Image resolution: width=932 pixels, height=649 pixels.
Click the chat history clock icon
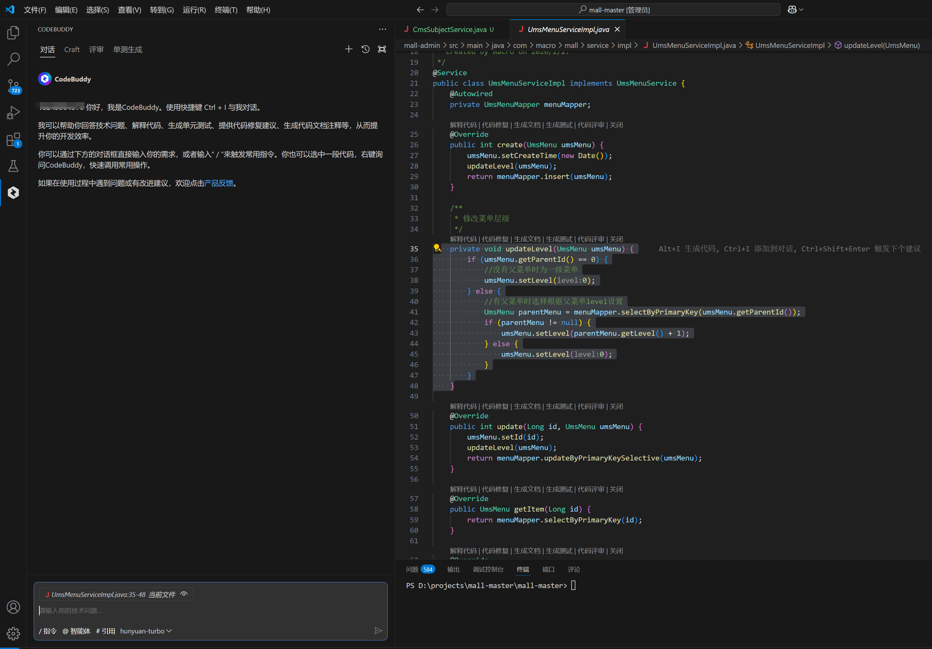[365, 50]
